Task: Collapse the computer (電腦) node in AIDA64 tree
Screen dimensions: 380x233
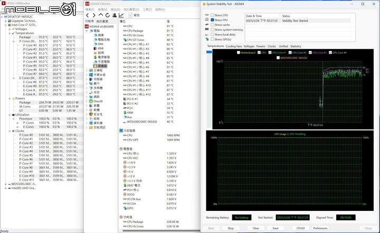Action: [x=87, y=31]
